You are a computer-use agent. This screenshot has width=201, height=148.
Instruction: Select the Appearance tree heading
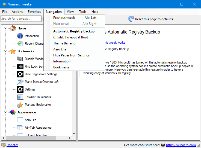(27, 112)
